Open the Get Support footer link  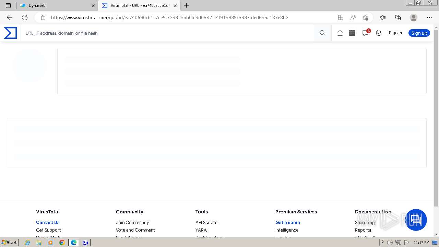point(48,230)
